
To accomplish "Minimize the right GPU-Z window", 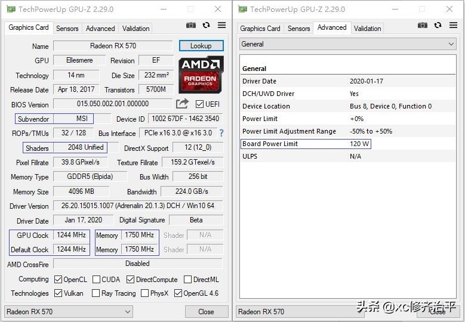I will pyautogui.click(x=395, y=9).
